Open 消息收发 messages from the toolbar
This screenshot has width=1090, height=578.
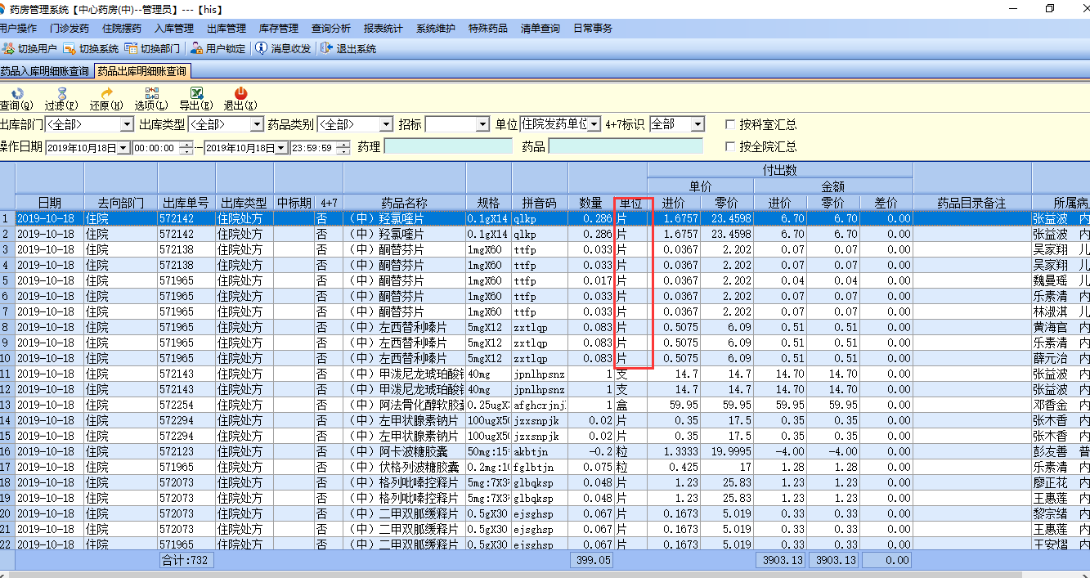(x=262, y=48)
